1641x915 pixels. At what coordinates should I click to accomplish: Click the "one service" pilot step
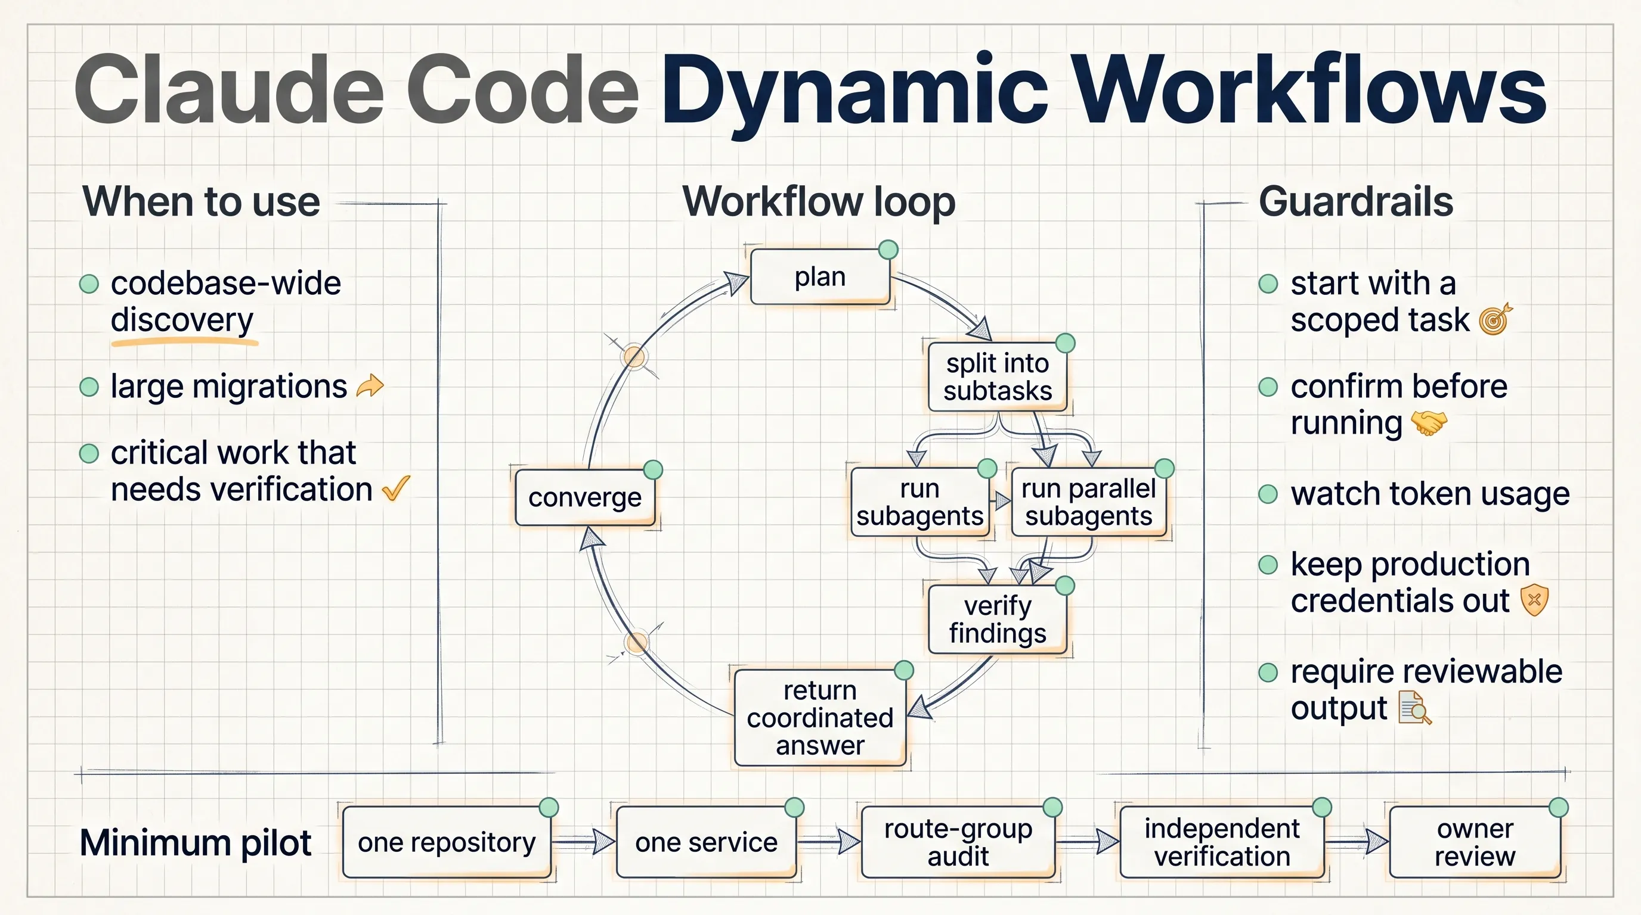click(x=706, y=842)
